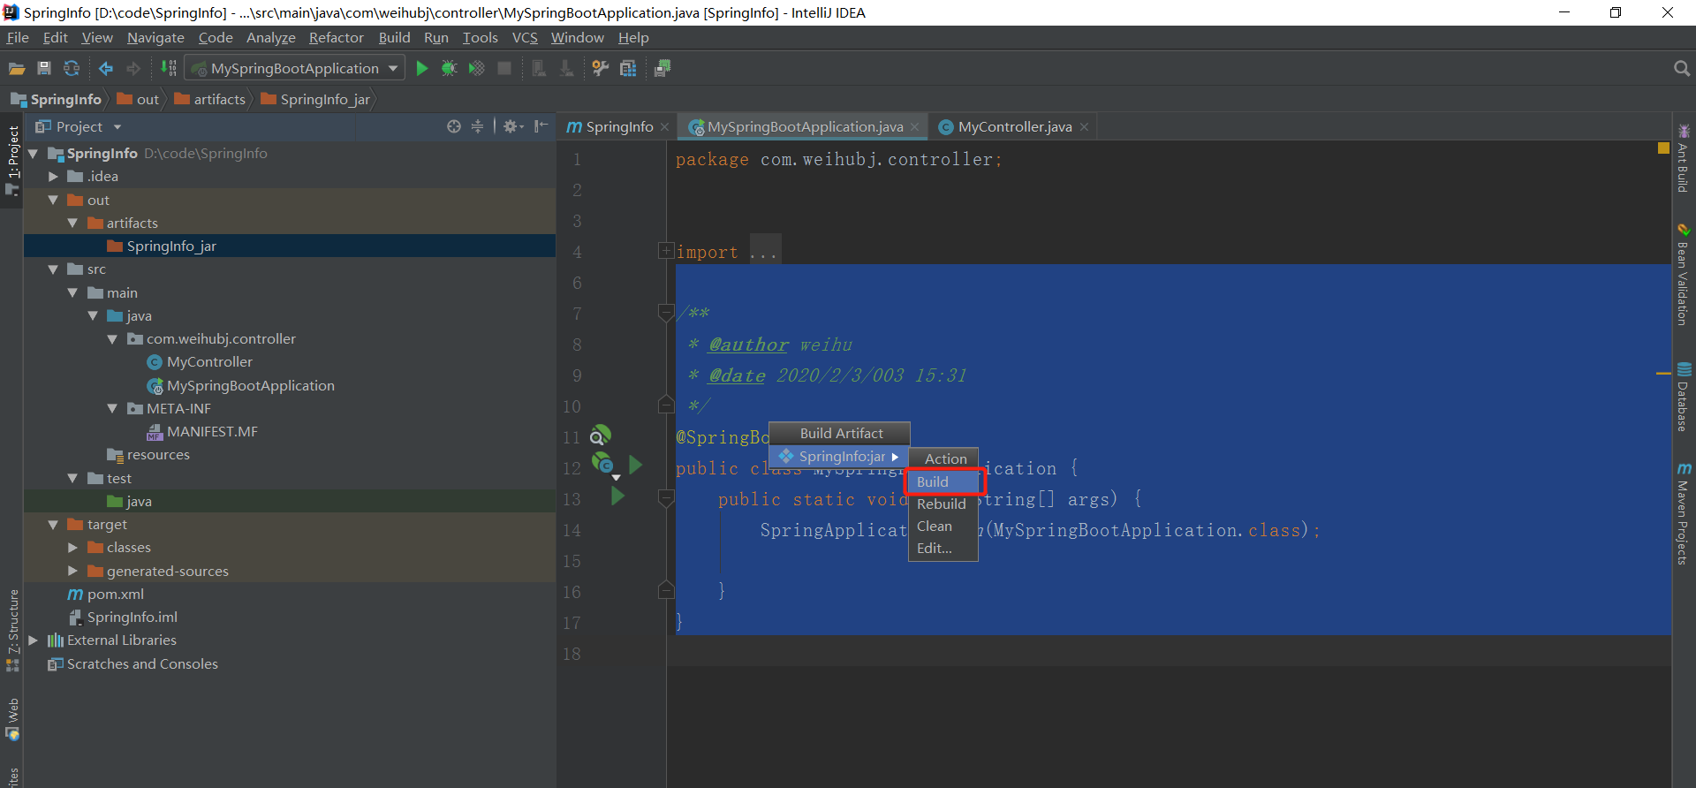Close the SpringInfo editor tab
Screen dimensions: 1696x788
pyautogui.click(x=664, y=127)
